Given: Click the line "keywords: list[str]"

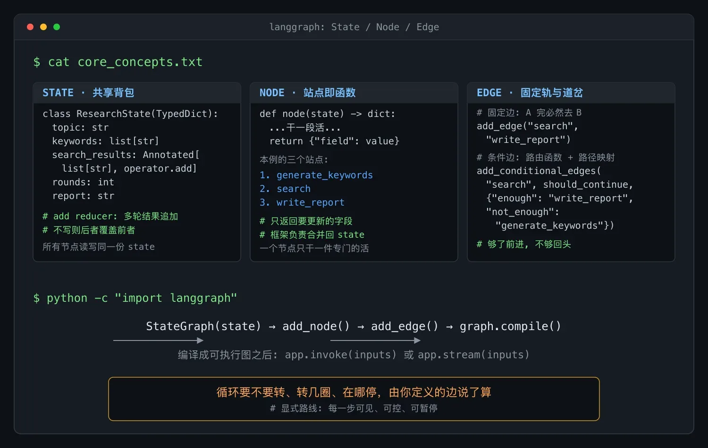Looking at the screenshot, I should pos(105,141).
